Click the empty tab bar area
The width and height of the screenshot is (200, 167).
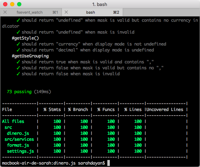point(161,12)
